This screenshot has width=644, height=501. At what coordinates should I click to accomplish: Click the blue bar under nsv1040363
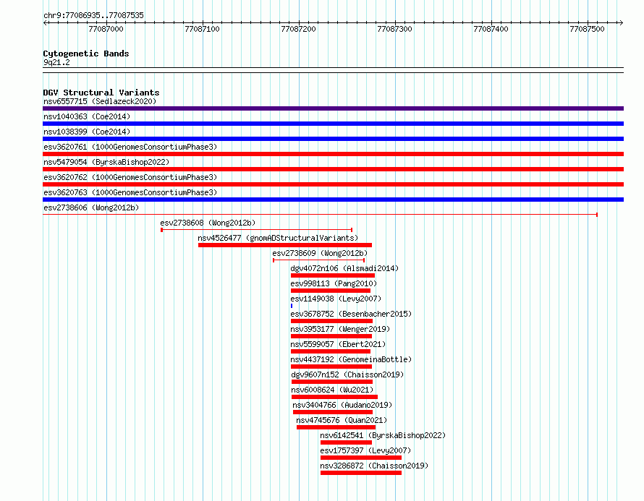click(333, 124)
